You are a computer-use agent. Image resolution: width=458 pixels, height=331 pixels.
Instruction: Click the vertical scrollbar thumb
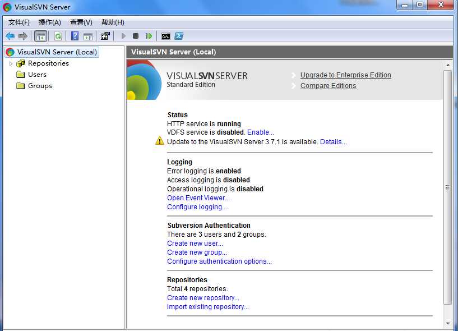(448, 187)
